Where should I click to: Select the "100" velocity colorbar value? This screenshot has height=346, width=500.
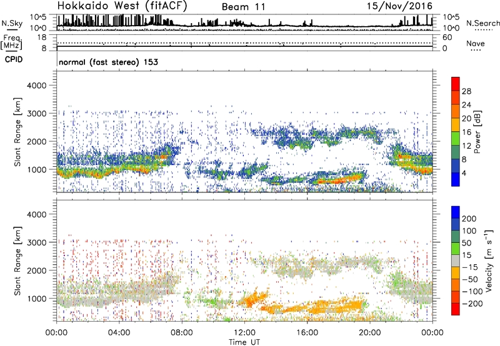click(469, 231)
